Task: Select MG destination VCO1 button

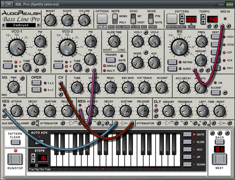Action: tap(215, 37)
